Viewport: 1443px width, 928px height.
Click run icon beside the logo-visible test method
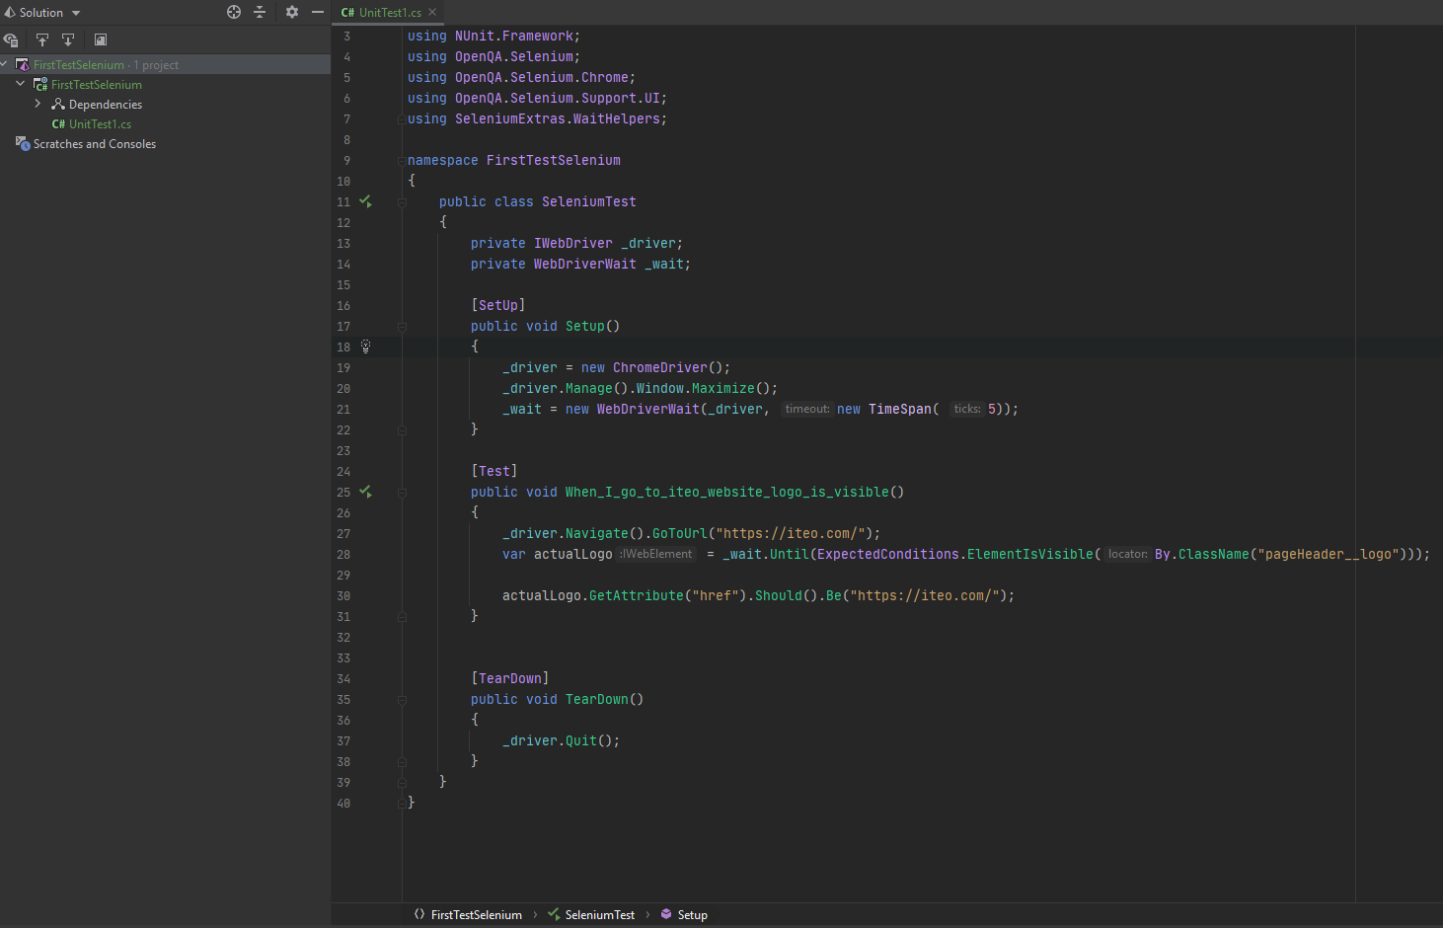(365, 492)
